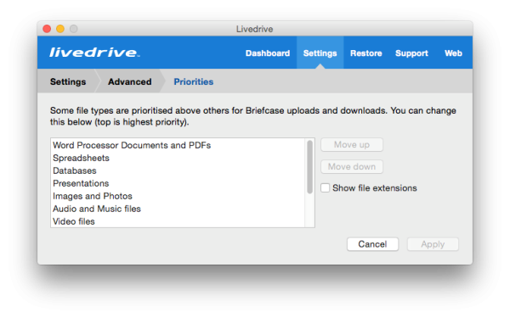Open the Restore section
The height and width of the screenshot is (318, 510).
pyautogui.click(x=365, y=53)
